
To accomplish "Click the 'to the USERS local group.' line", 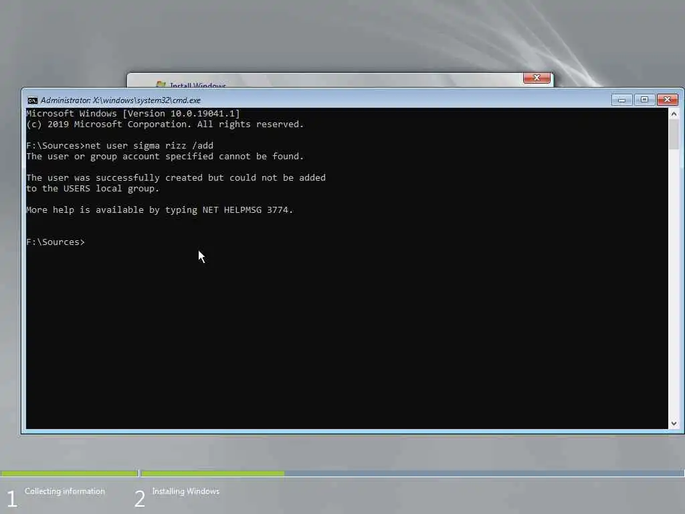I will coord(93,189).
